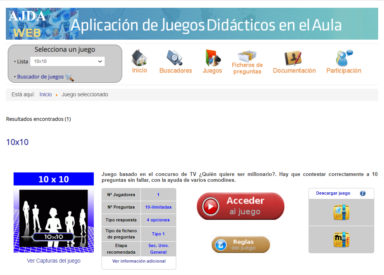Click the Descargar juego link text

pyautogui.click(x=333, y=193)
